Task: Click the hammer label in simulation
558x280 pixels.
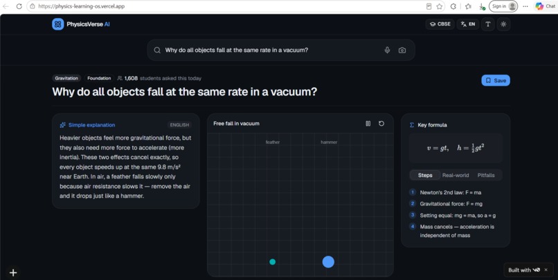Action: pos(329,142)
